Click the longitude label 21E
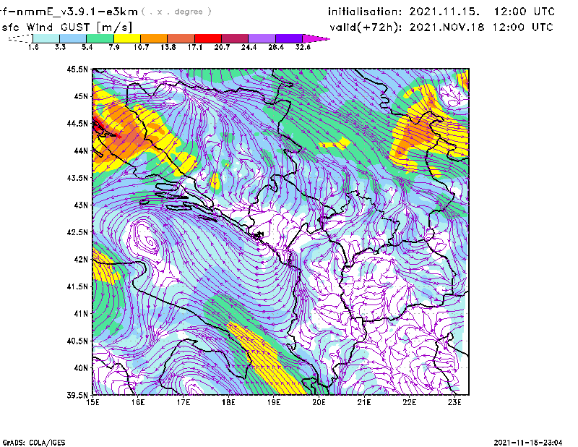 tap(364, 402)
